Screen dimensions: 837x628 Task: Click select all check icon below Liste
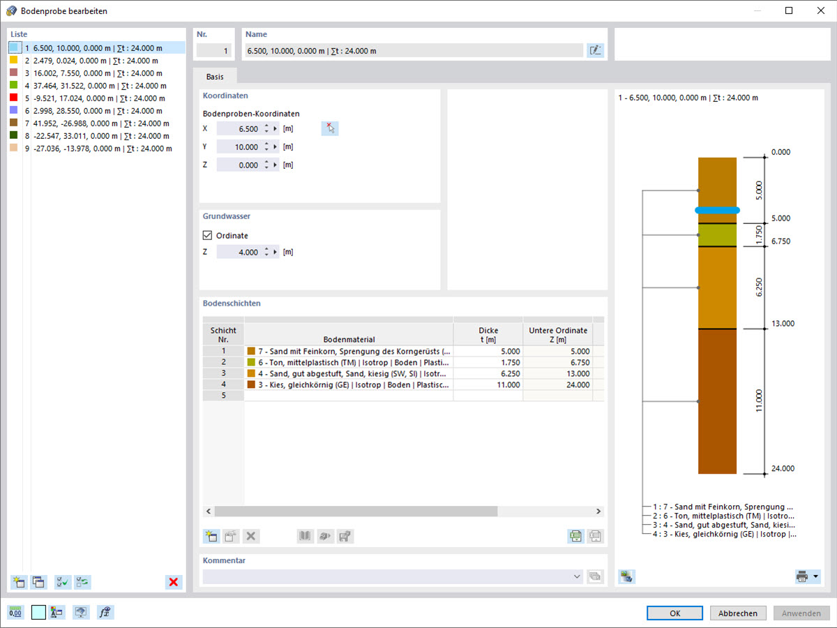[63, 582]
